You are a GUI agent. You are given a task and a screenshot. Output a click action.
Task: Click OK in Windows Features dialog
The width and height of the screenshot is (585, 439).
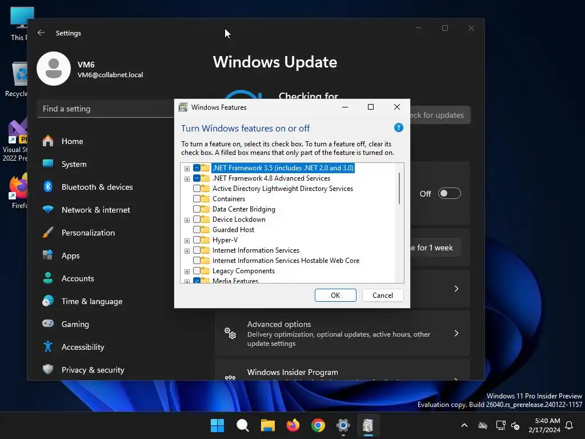click(335, 296)
